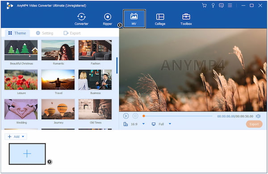Switch to the Setting tab
The image size is (268, 174).
point(44,33)
